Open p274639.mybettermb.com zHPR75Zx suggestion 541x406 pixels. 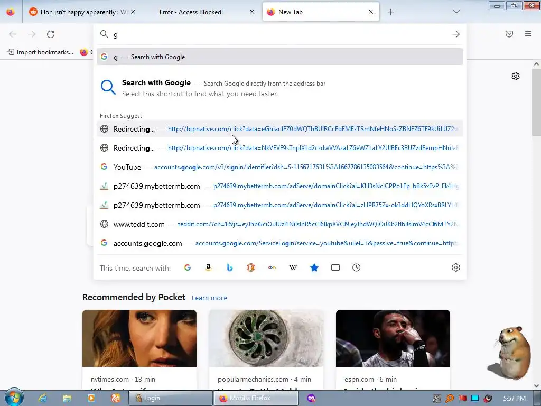tap(280, 205)
